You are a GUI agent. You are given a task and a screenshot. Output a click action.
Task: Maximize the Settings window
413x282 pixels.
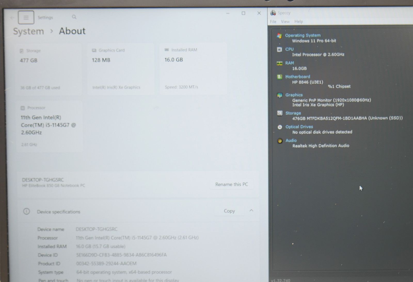(x=243, y=13)
